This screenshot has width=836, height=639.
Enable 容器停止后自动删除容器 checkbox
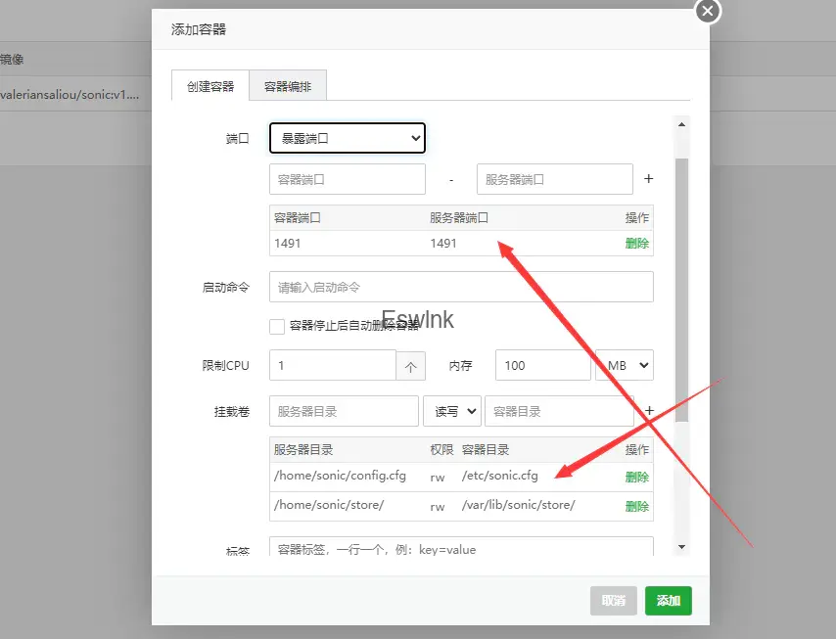coord(277,327)
